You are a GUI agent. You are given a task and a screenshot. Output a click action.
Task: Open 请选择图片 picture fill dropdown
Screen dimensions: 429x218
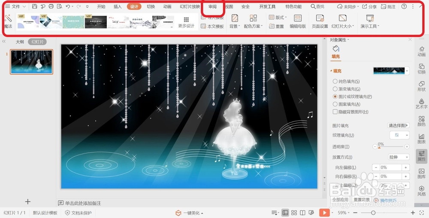(x=399, y=126)
